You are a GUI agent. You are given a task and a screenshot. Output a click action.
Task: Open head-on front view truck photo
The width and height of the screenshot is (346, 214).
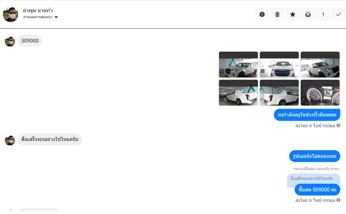point(279,64)
